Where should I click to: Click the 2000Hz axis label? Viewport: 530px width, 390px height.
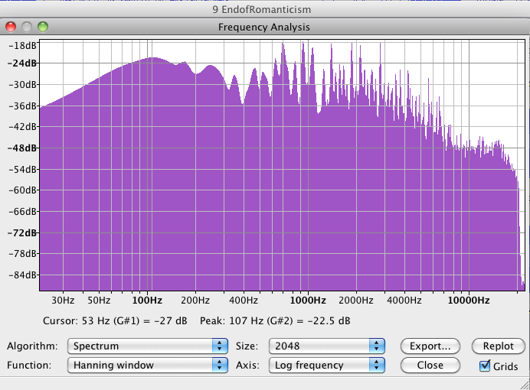tap(356, 301)
